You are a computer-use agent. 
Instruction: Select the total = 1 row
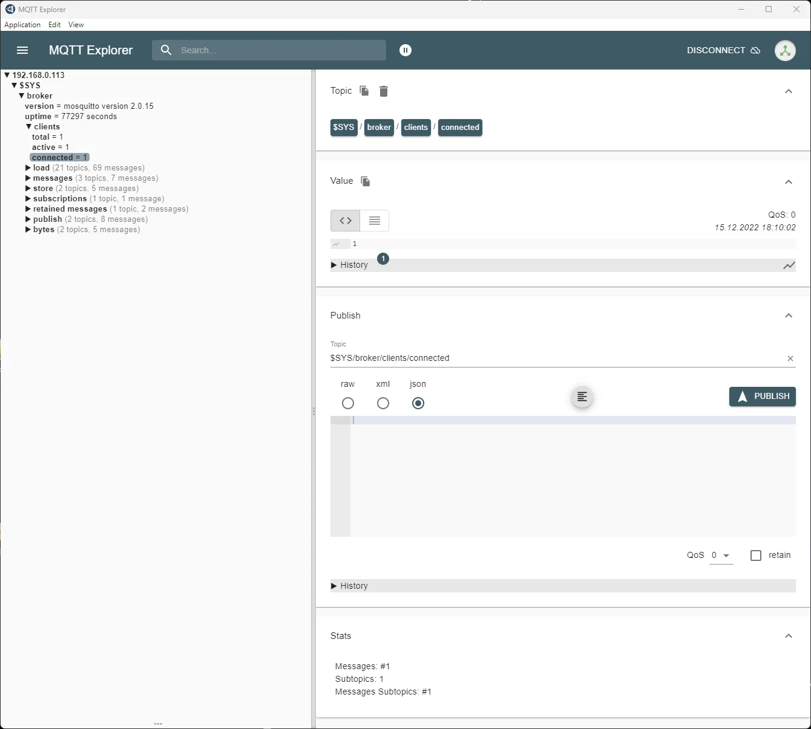coord(48,137)
